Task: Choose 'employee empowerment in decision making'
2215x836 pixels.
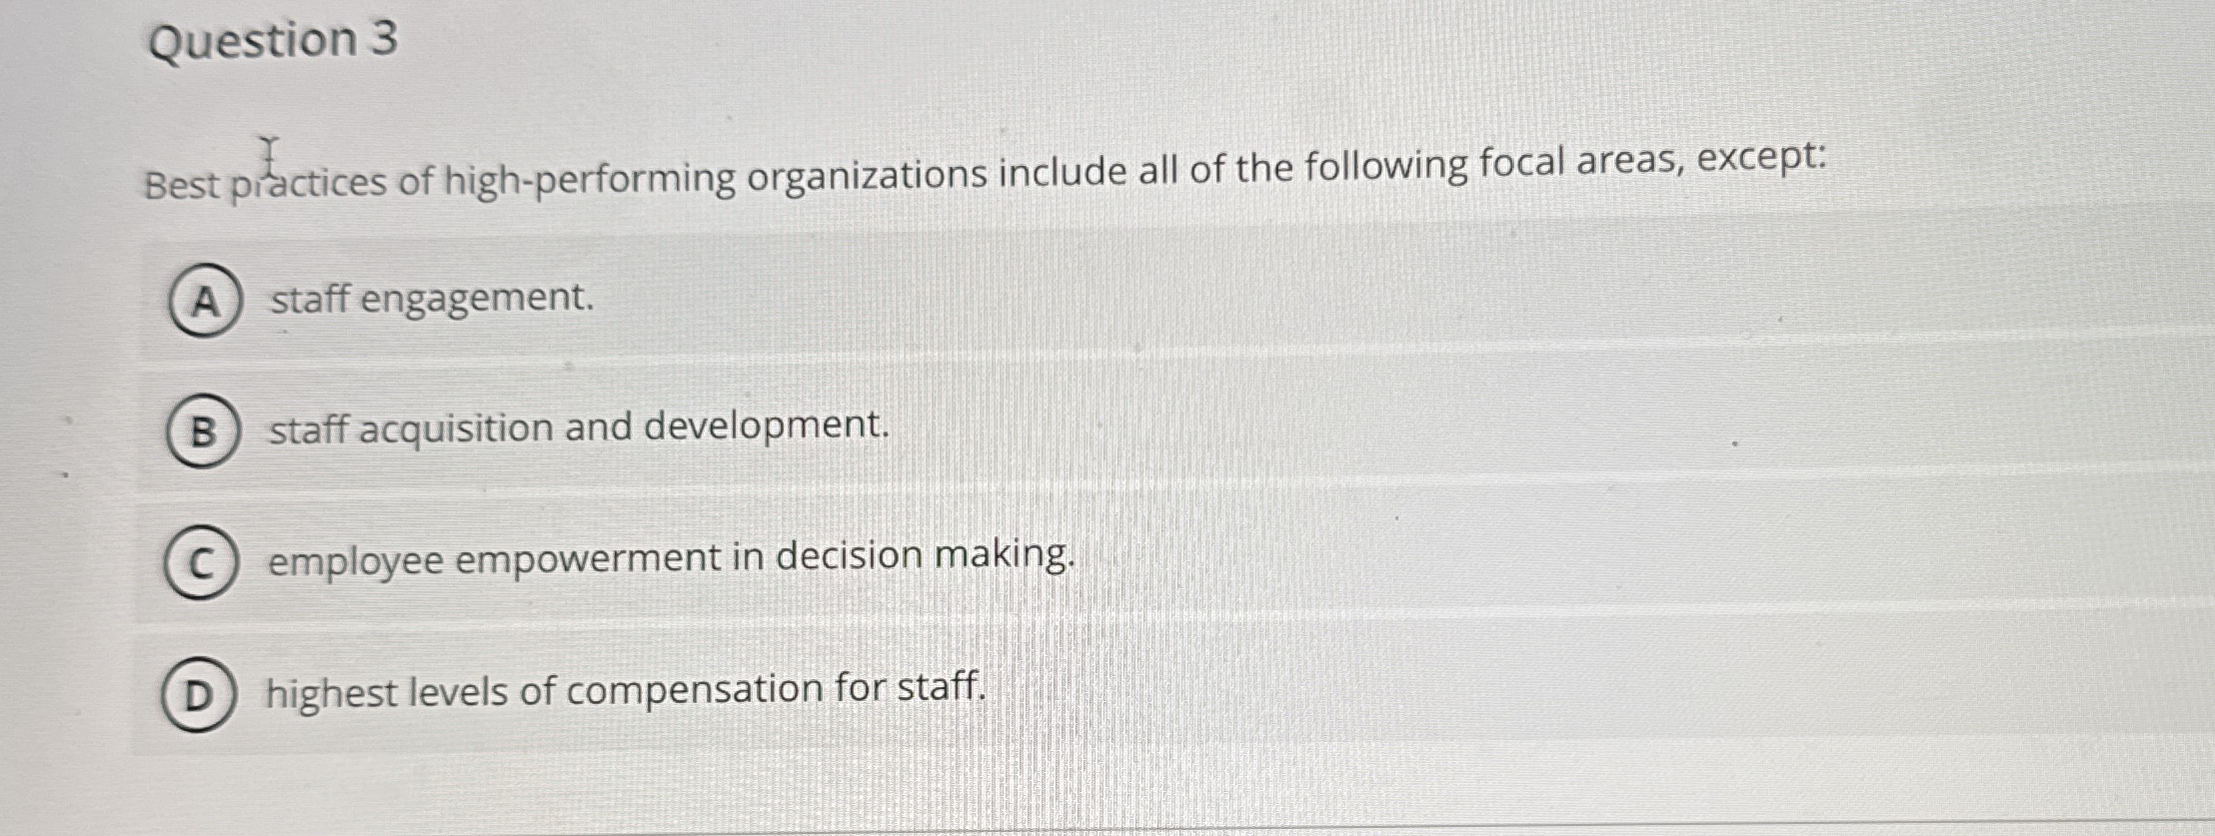Action: 670,559
